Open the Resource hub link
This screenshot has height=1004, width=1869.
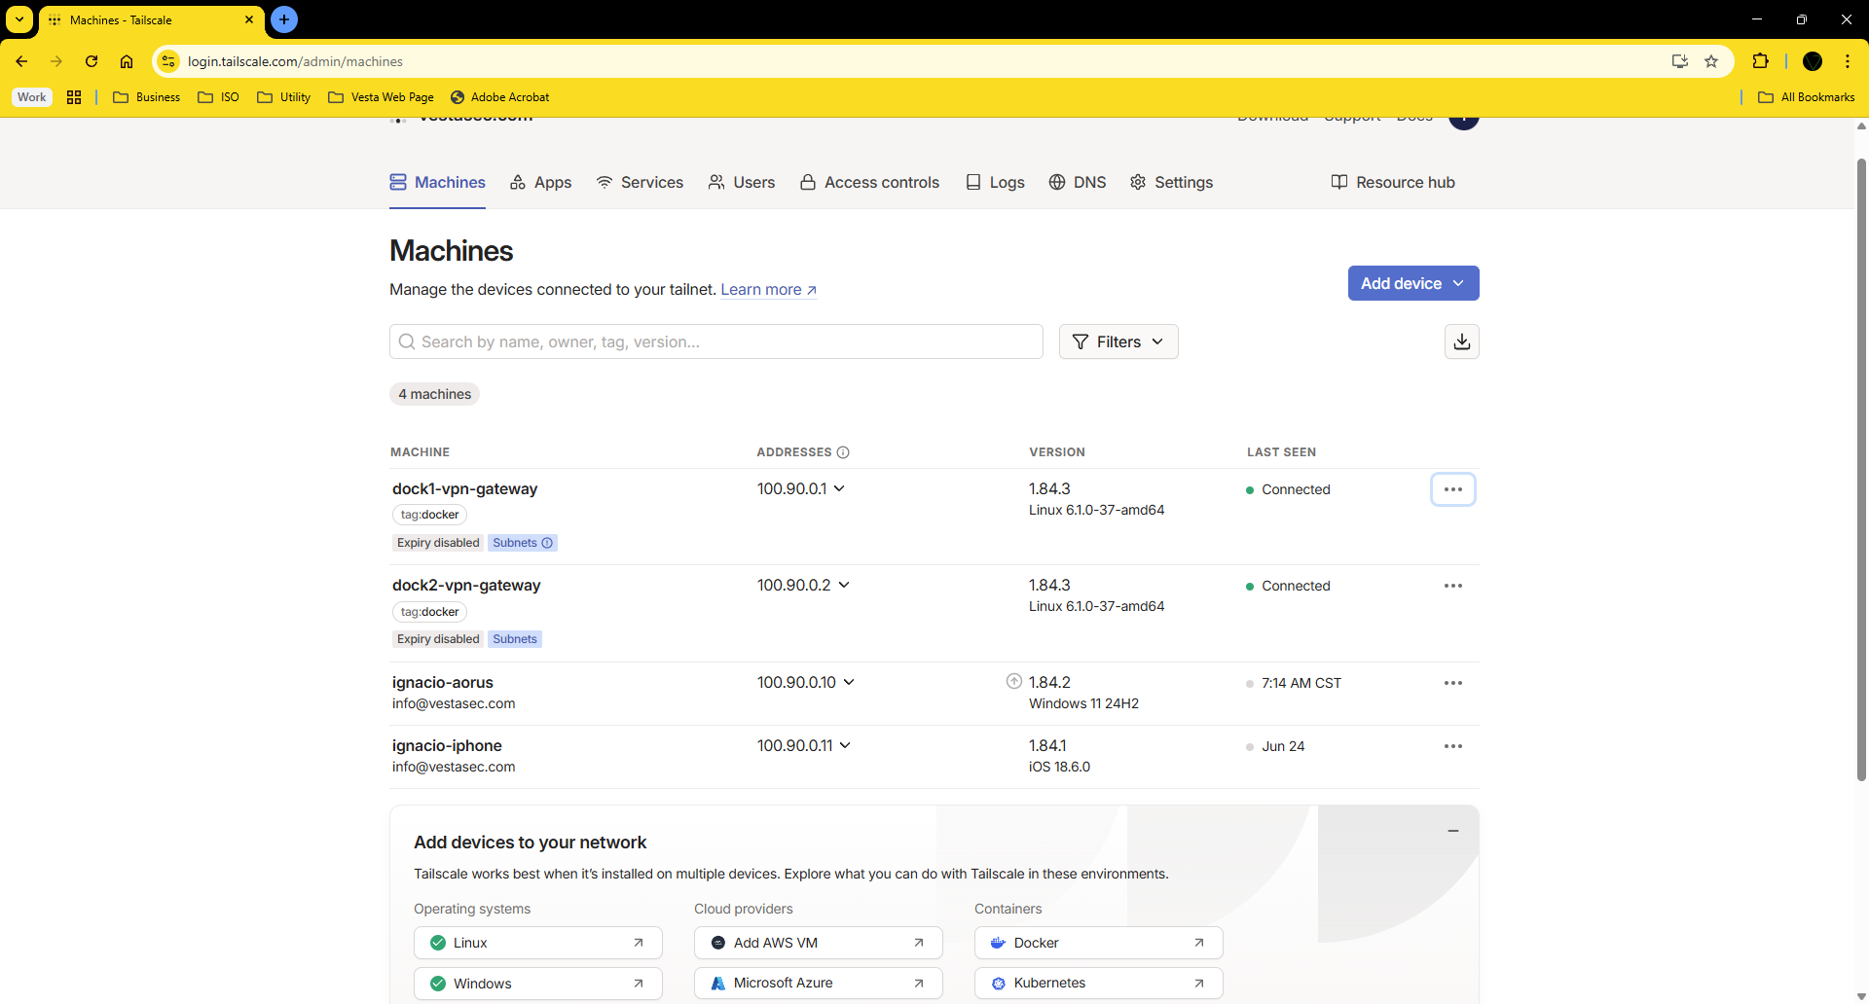(x=1393, y=182)
